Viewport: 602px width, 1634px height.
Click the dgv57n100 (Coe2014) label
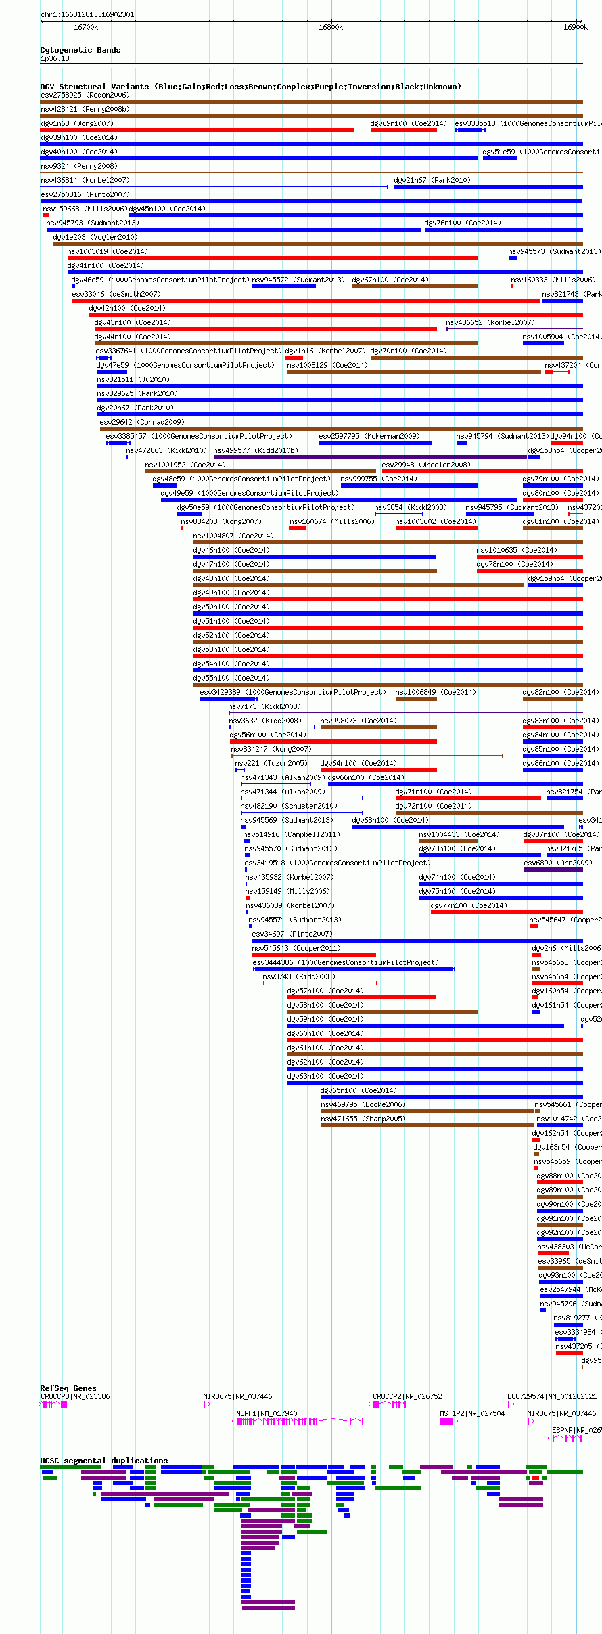pyautogui.click(x=325, y=991)
